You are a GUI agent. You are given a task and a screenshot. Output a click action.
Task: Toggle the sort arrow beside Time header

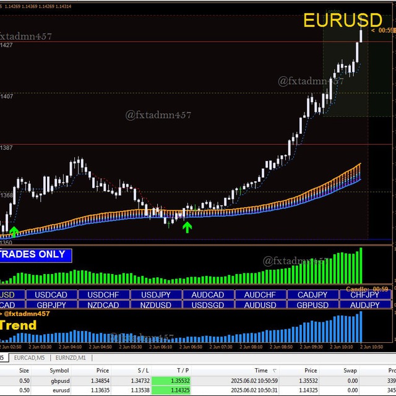coord(274,371)
